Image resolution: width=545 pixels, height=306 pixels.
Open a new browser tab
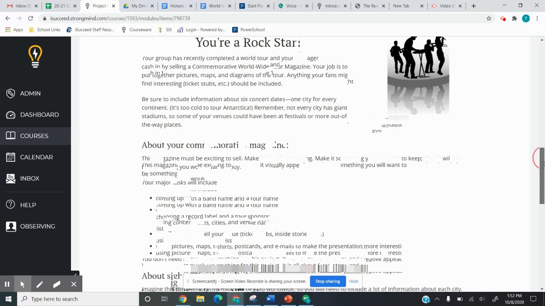point(473,6)
